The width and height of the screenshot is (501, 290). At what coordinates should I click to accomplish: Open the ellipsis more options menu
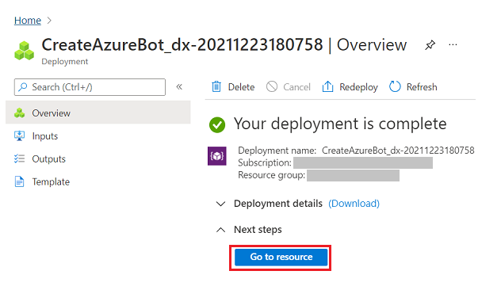[x=453, y=44]
